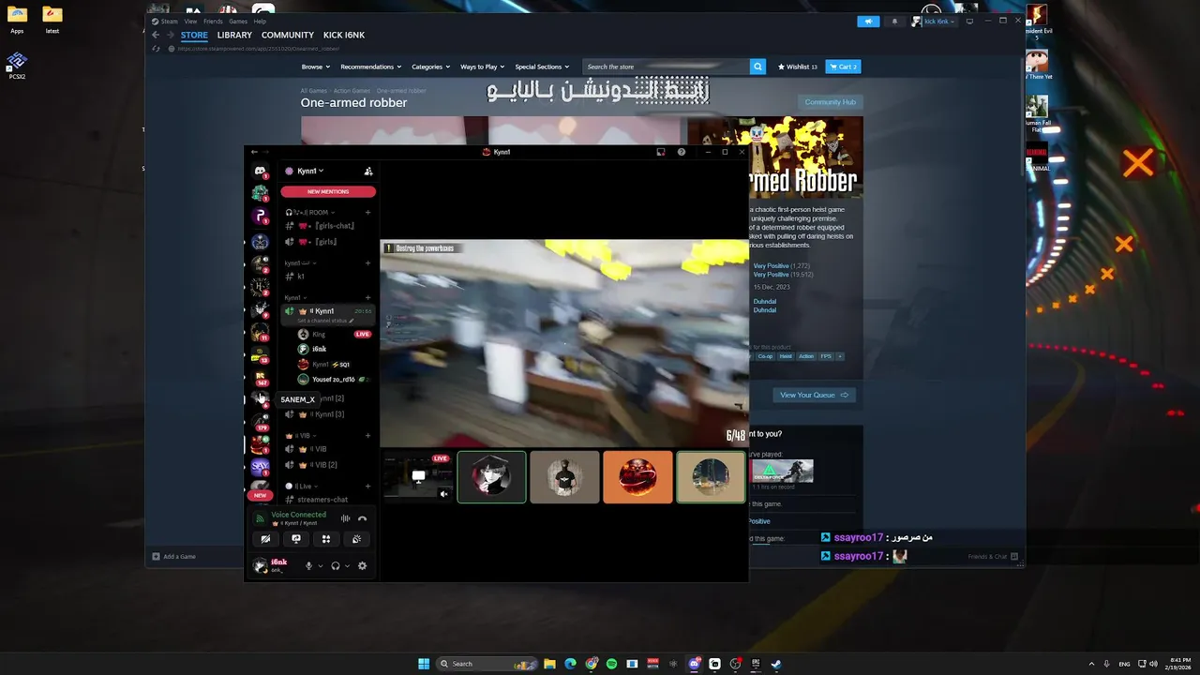Click Add a Game in Steam
Image resolution: width=1200 pixels, height=675 pixels.
click(174, 557)
